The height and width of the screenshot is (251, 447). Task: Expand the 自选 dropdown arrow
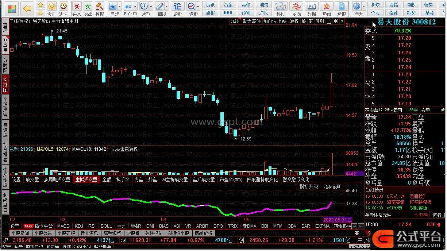[120, 7]
